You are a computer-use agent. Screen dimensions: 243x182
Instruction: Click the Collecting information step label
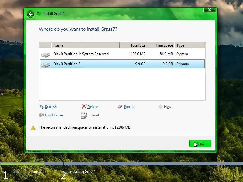click(29, 172)
